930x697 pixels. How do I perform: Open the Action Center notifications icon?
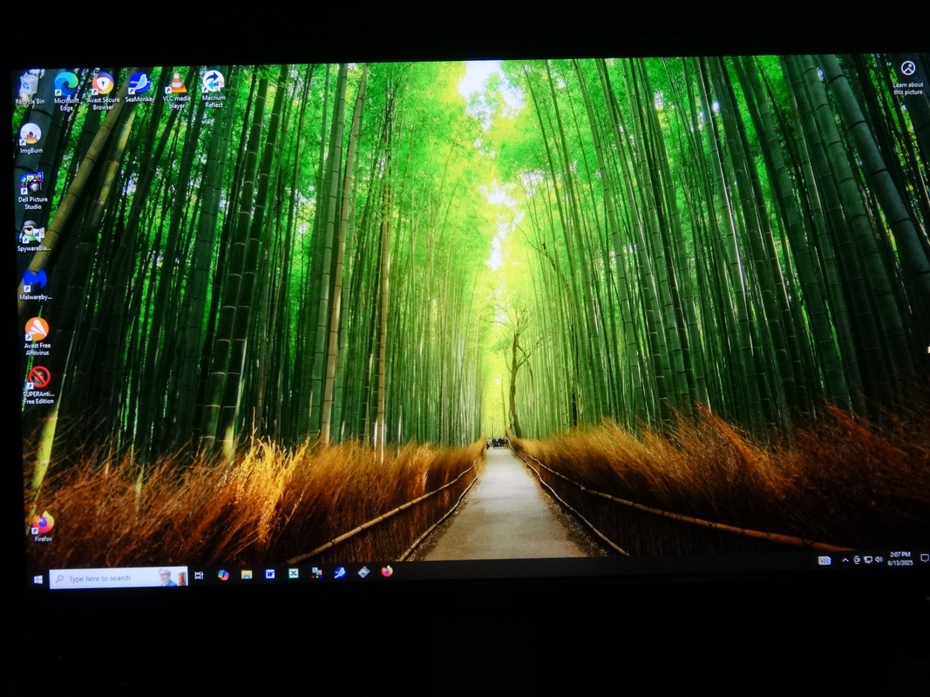point(924,558)
